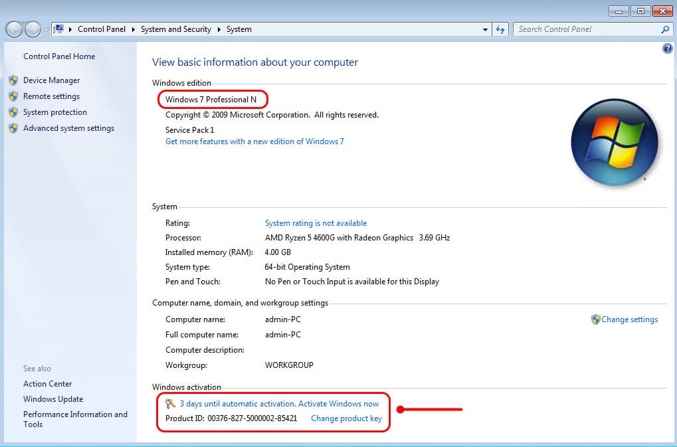The image size is (677, 447).
Task: Open Performance Information and Tools
Action: pos(75,419)
